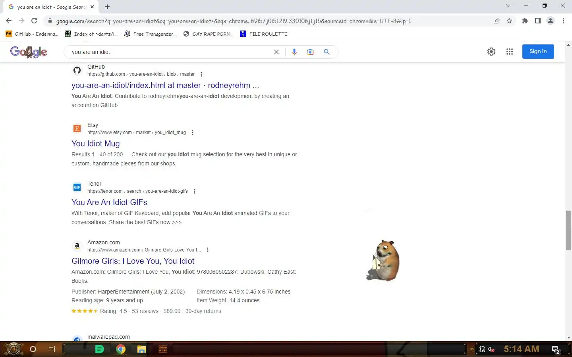Open the GitHub - Enderma... bookmark
Screen dimensions: 572x357
tap(32, 34)
